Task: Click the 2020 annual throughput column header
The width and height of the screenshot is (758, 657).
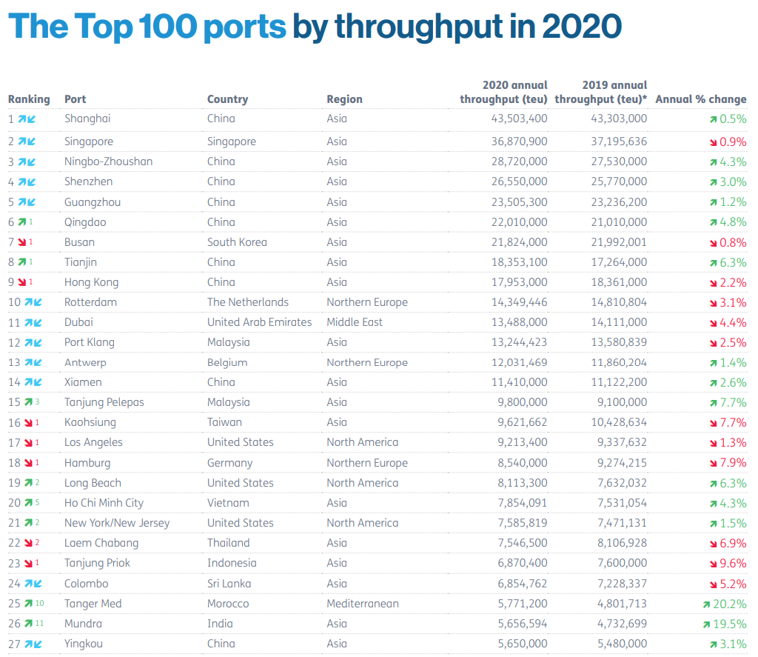Action: (512, 92)
